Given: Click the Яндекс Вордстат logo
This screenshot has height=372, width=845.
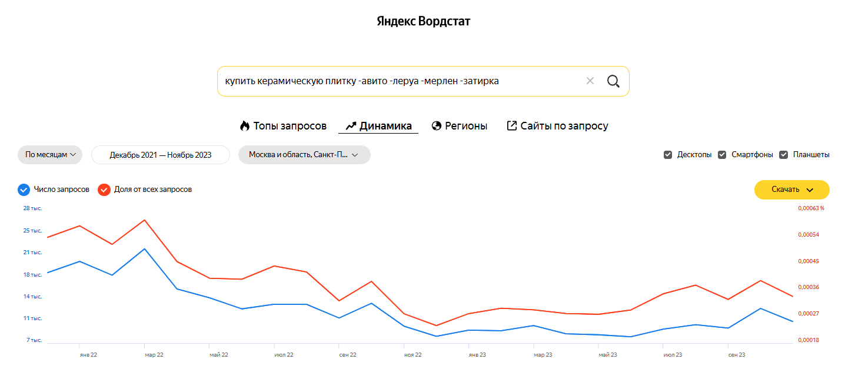Looking at the screenshot, I should pos(423,22).
